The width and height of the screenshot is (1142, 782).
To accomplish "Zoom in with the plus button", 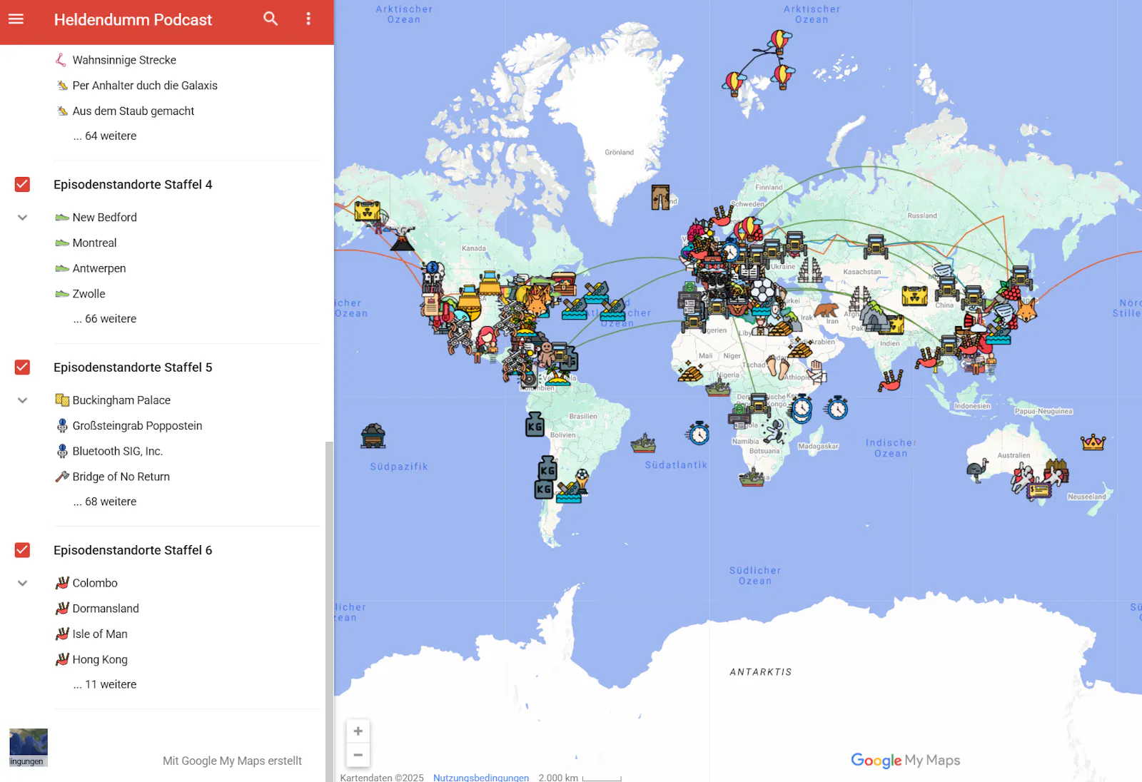I will (358, 731).
